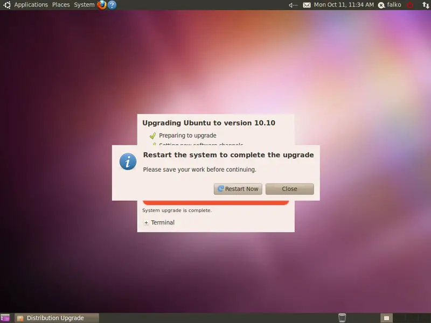Click the workspace switcher in bottom panel
431x323 pixels.
[x=387, y=318]
